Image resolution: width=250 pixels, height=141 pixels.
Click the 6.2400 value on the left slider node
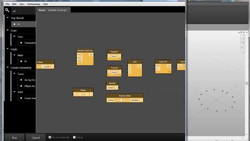(x=46, y=67)
